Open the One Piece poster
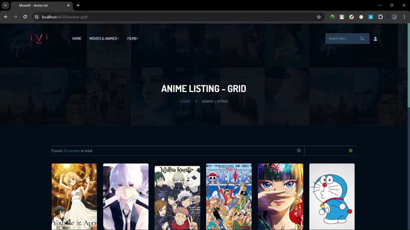The height and width of the screenshot is (230, 410). (x=229, y=197)
